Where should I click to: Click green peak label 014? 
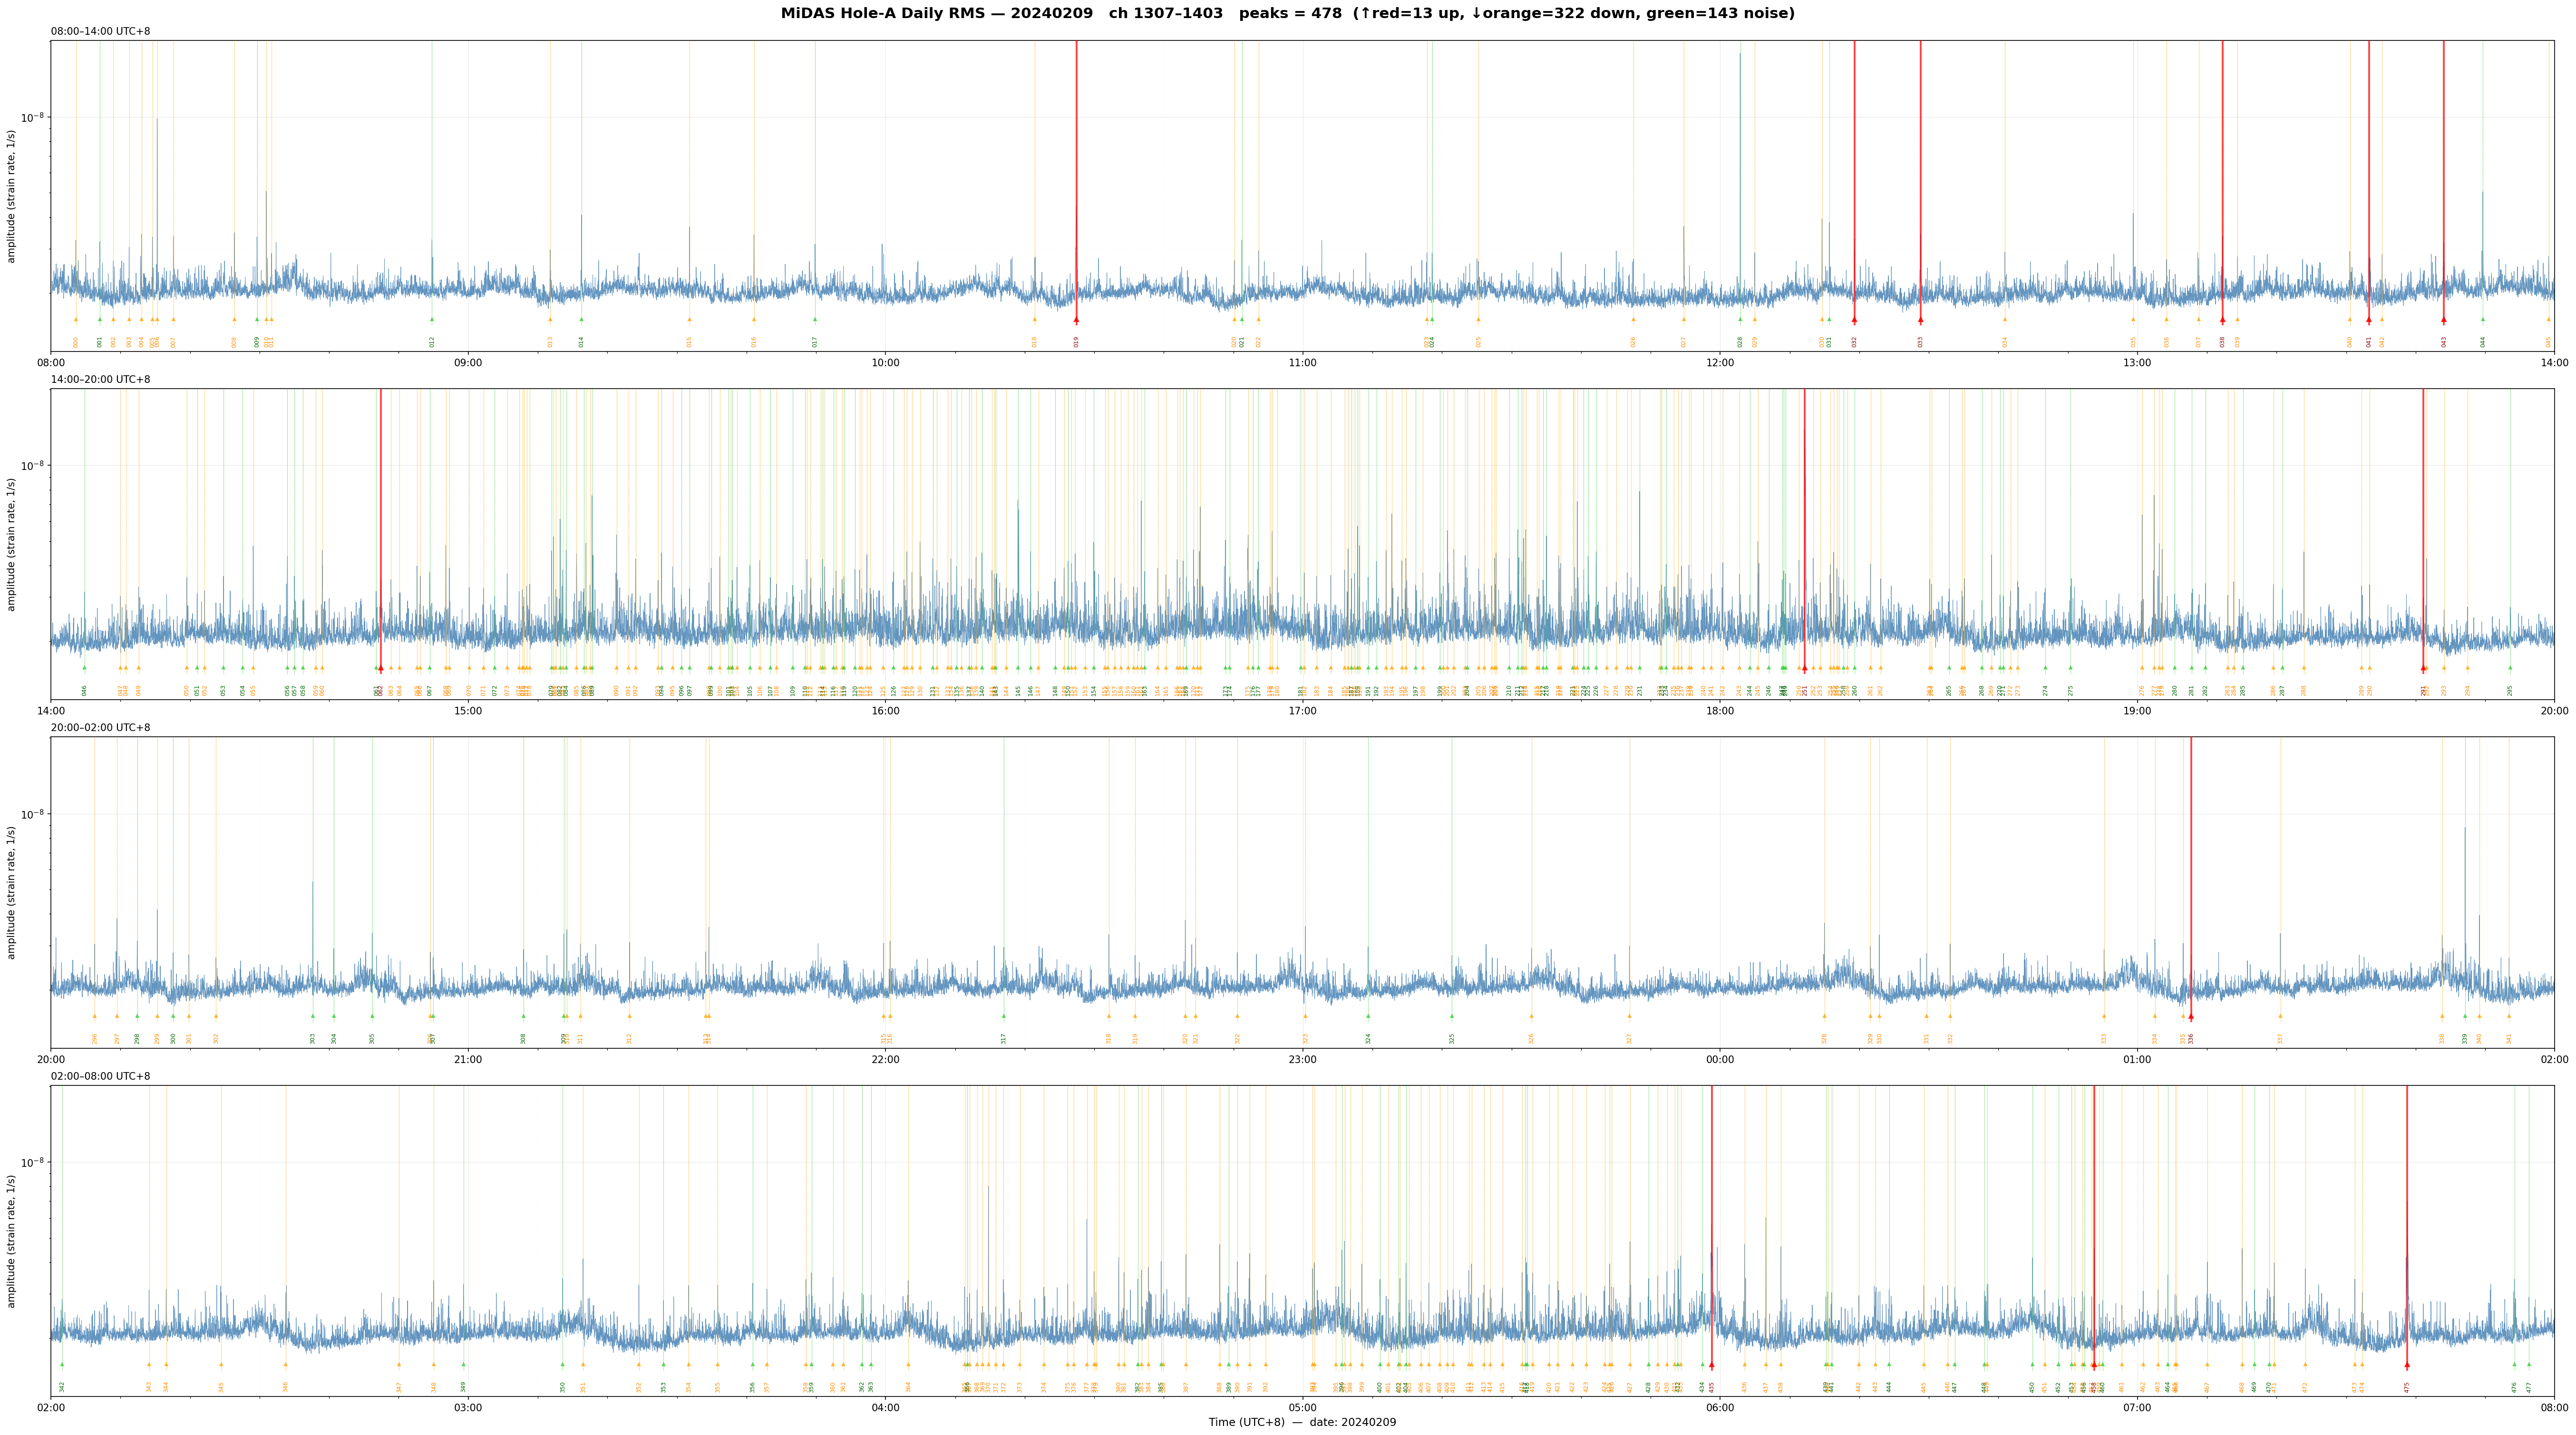click(x=581, y=342)
